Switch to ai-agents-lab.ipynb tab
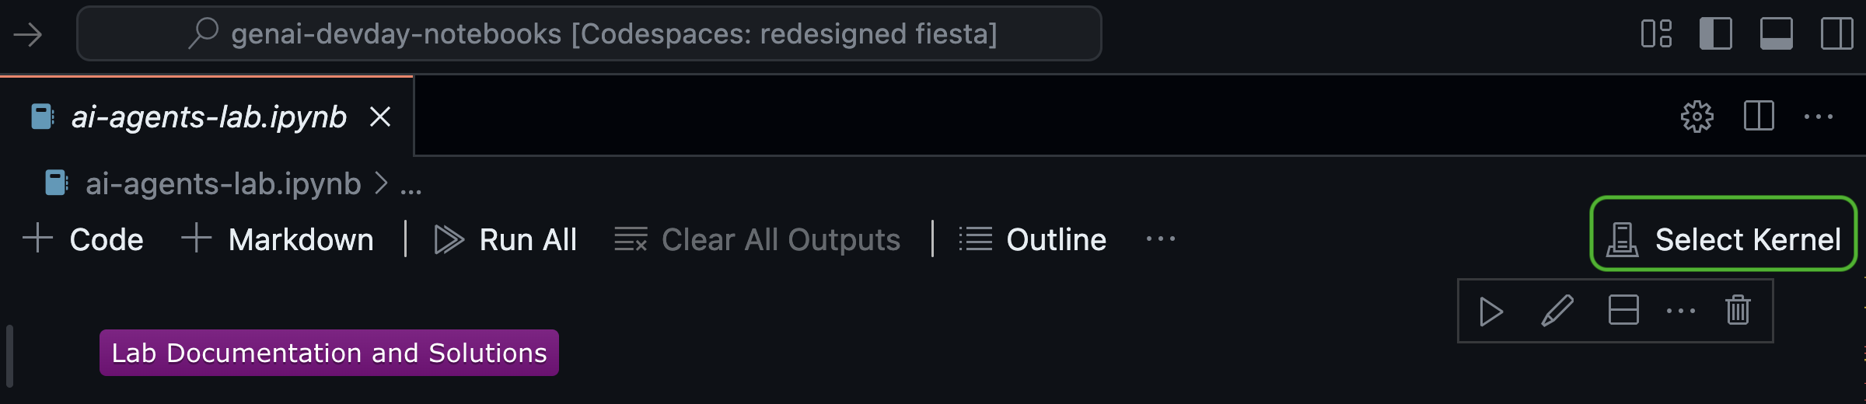Viewport: 1866px width, 404px height. (x=208, y=117)
